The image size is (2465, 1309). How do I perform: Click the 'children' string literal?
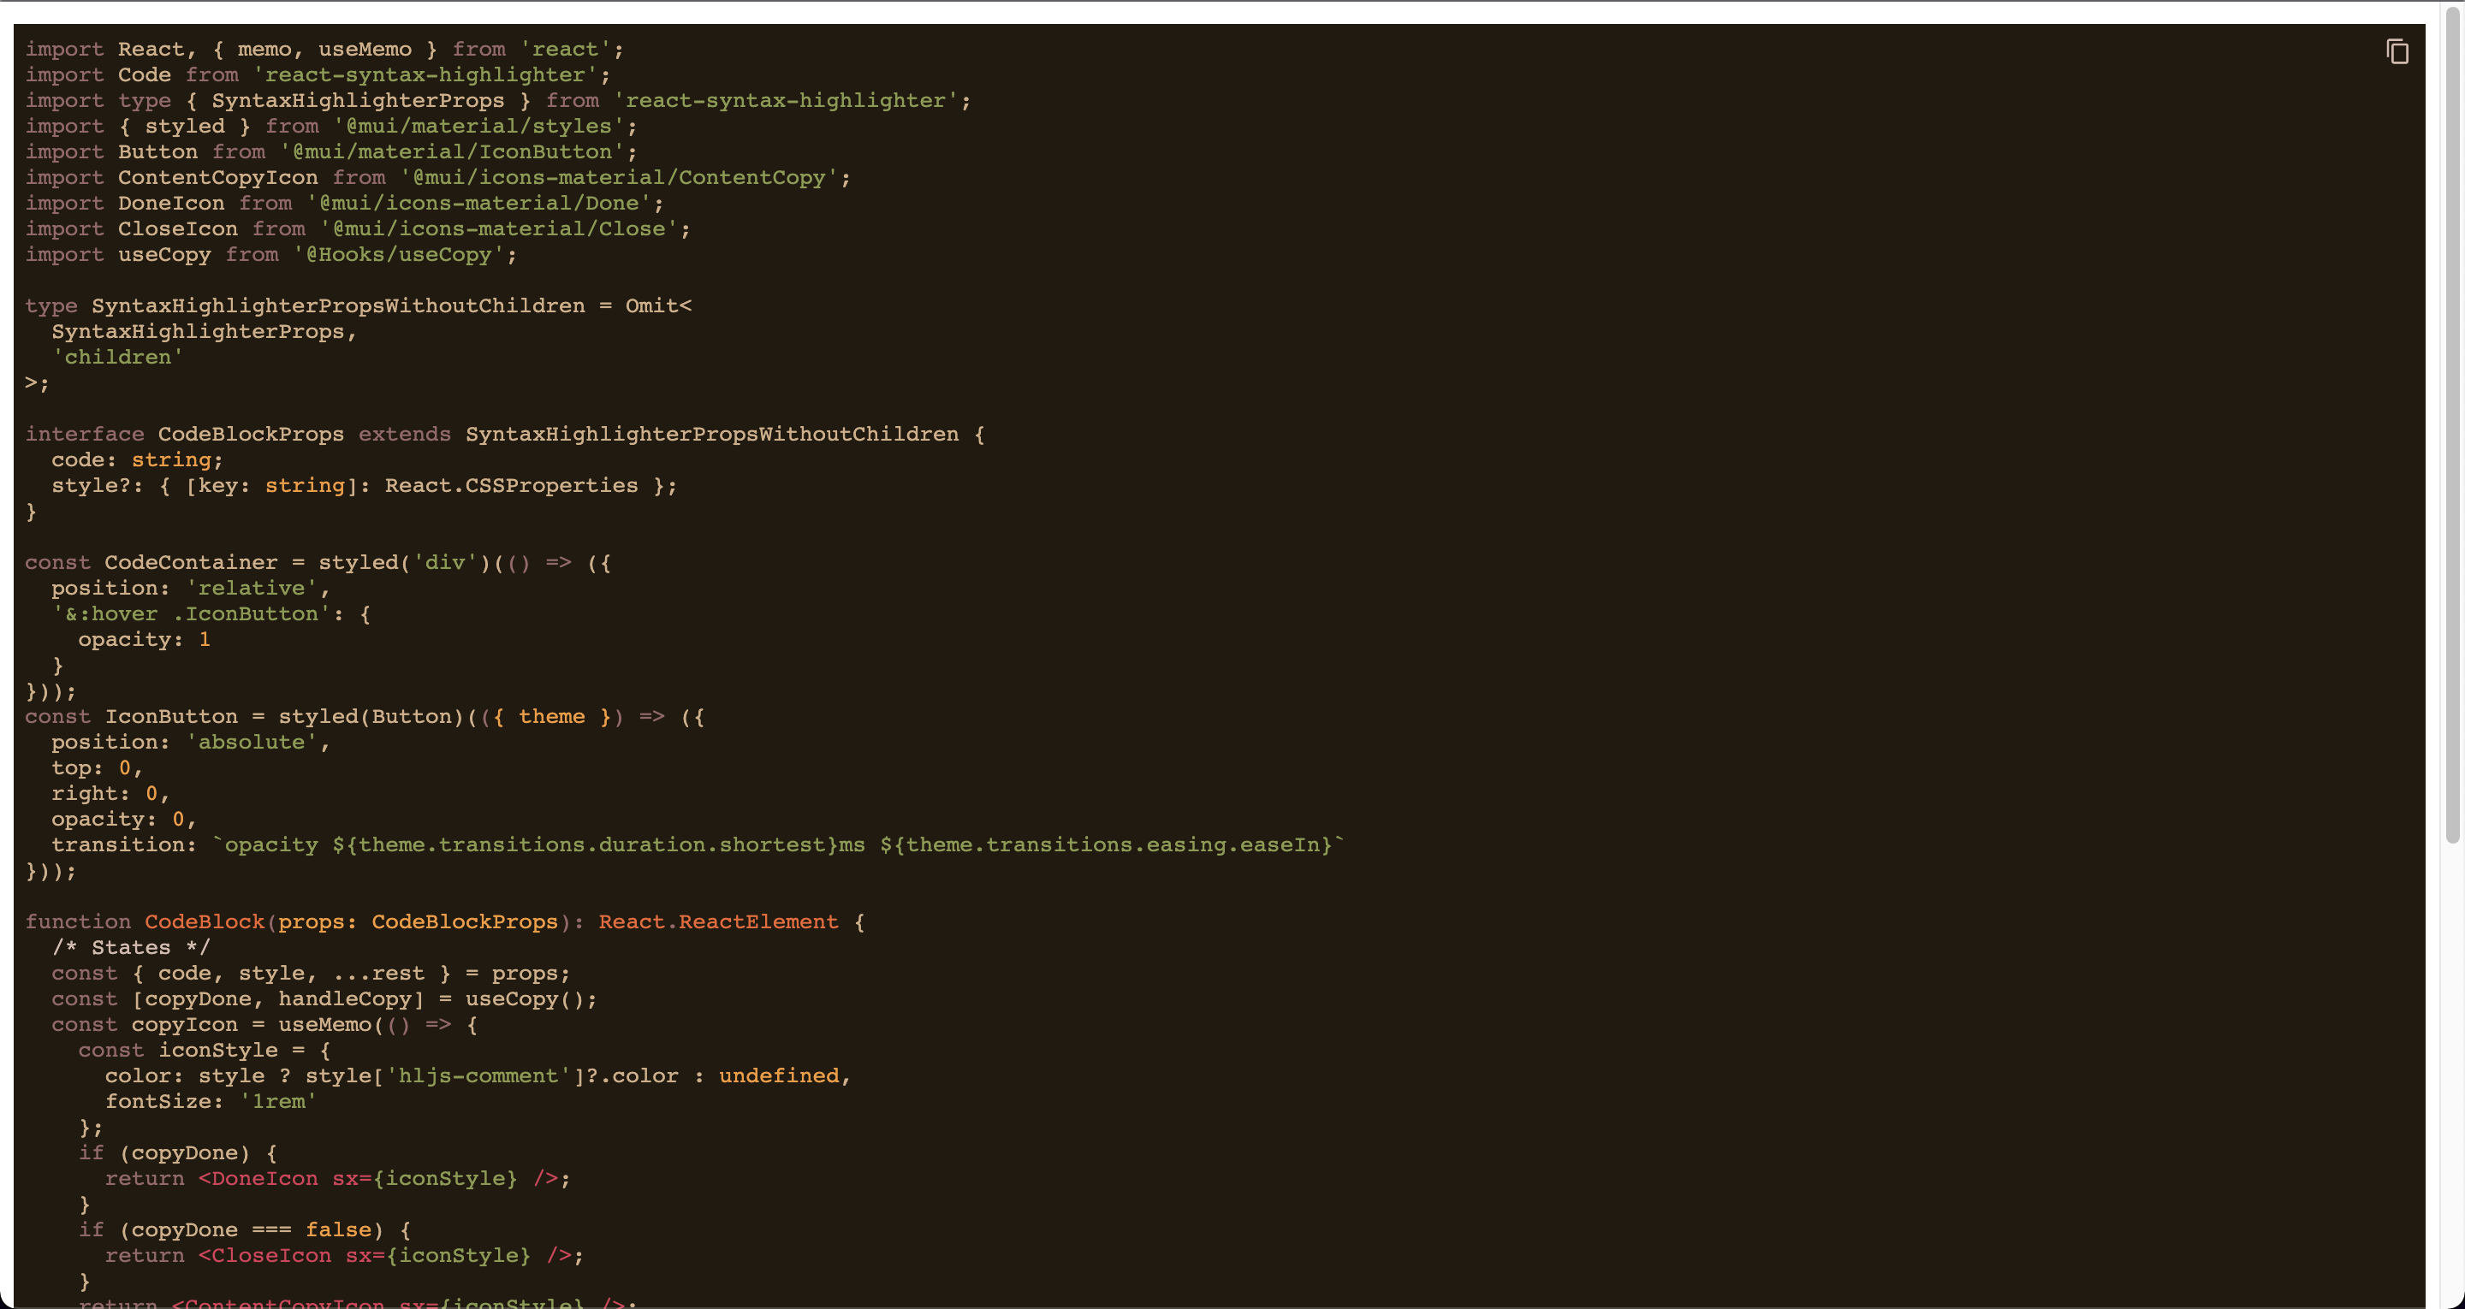pos(118,358)
